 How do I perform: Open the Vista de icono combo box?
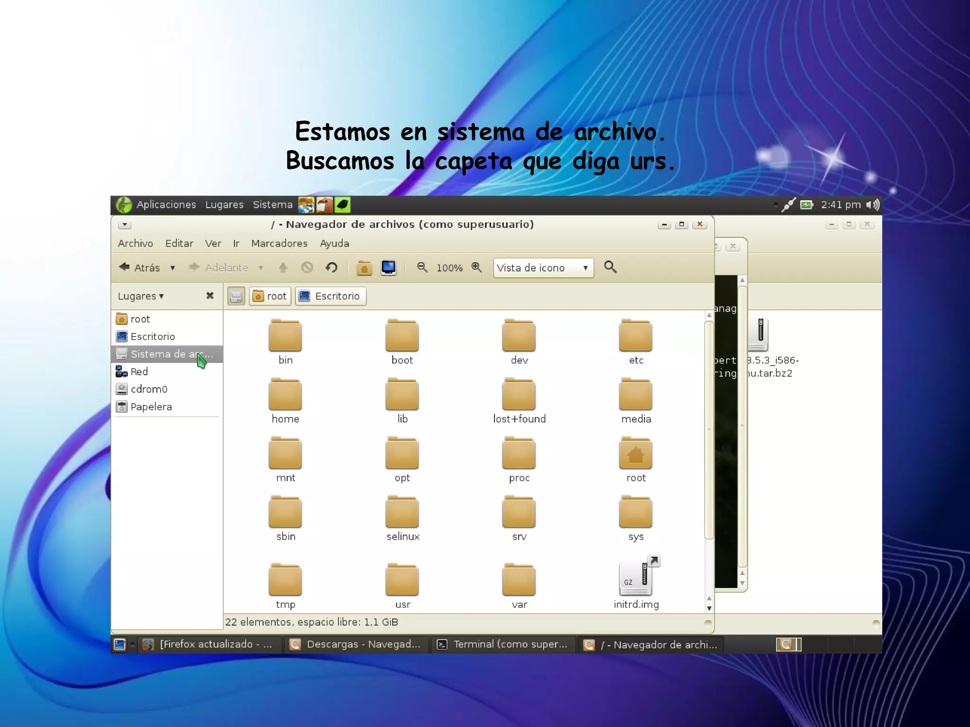tap(543, 267)
